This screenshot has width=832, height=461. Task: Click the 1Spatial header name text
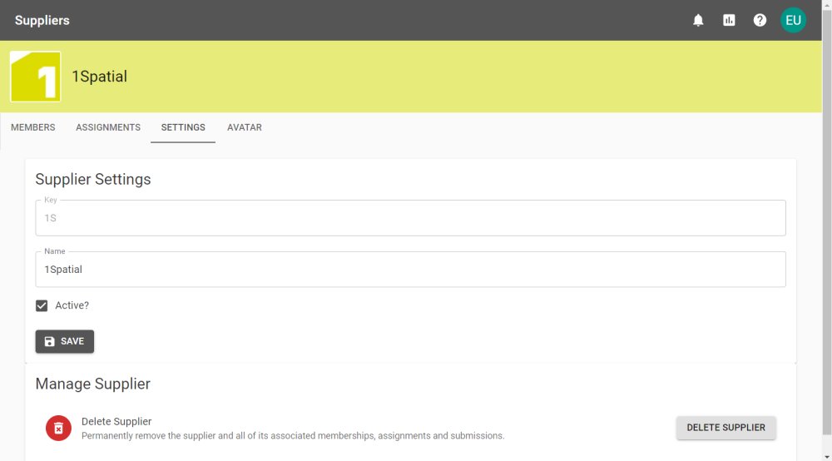pos(99,77)
